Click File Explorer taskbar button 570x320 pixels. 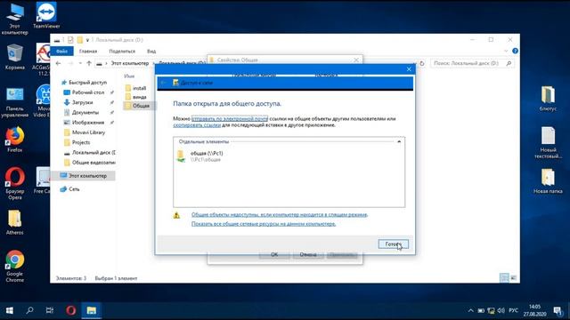point(91,310)
